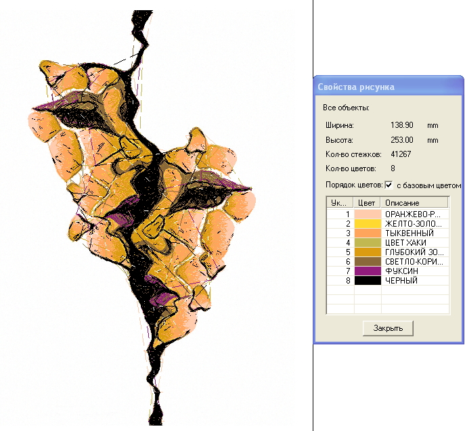Screen dimensions: 465x431
Task: Choose the СВЕТЛО-КОРИ... brown swatch
Action: tap(368, 261)
